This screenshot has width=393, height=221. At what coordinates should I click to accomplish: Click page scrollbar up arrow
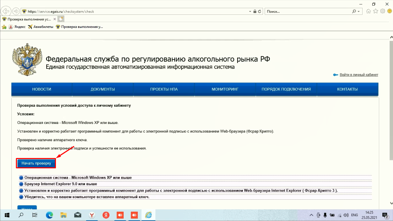(391, 37)
